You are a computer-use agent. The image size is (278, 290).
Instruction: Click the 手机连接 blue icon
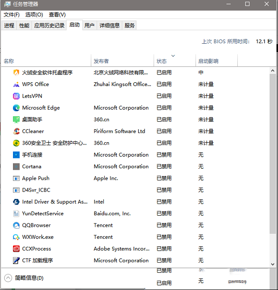tap(16, 155)
